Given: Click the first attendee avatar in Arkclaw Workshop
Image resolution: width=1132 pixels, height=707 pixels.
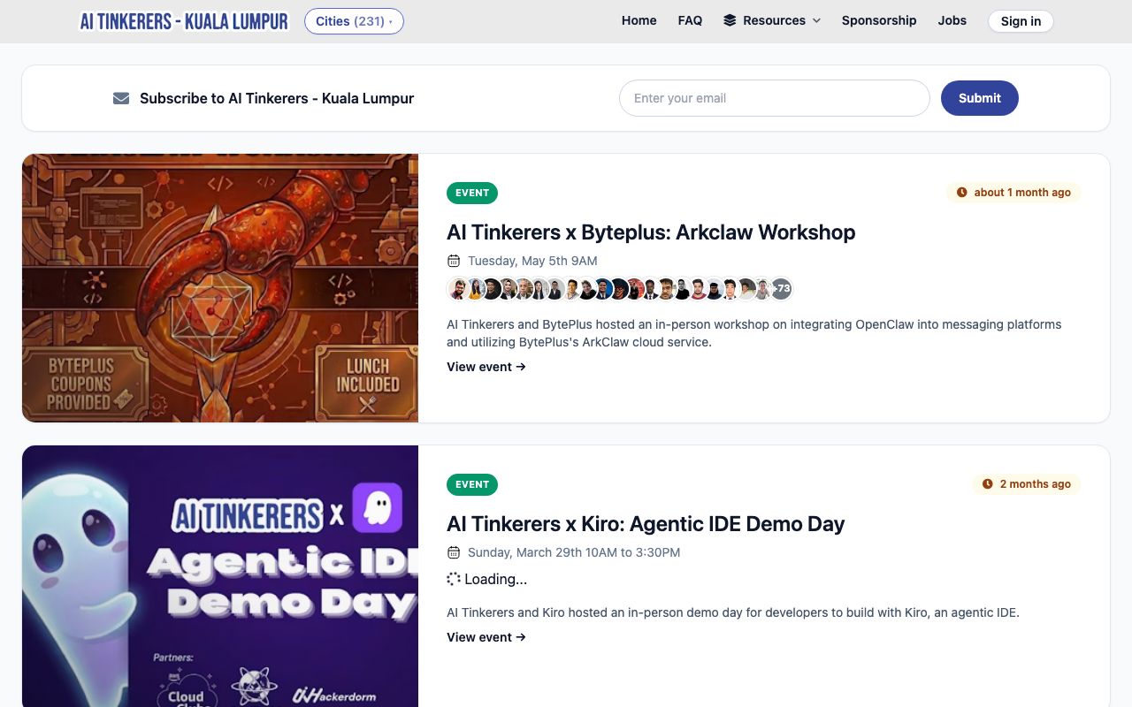Looking at the screenshot, I should pos(458,289).
